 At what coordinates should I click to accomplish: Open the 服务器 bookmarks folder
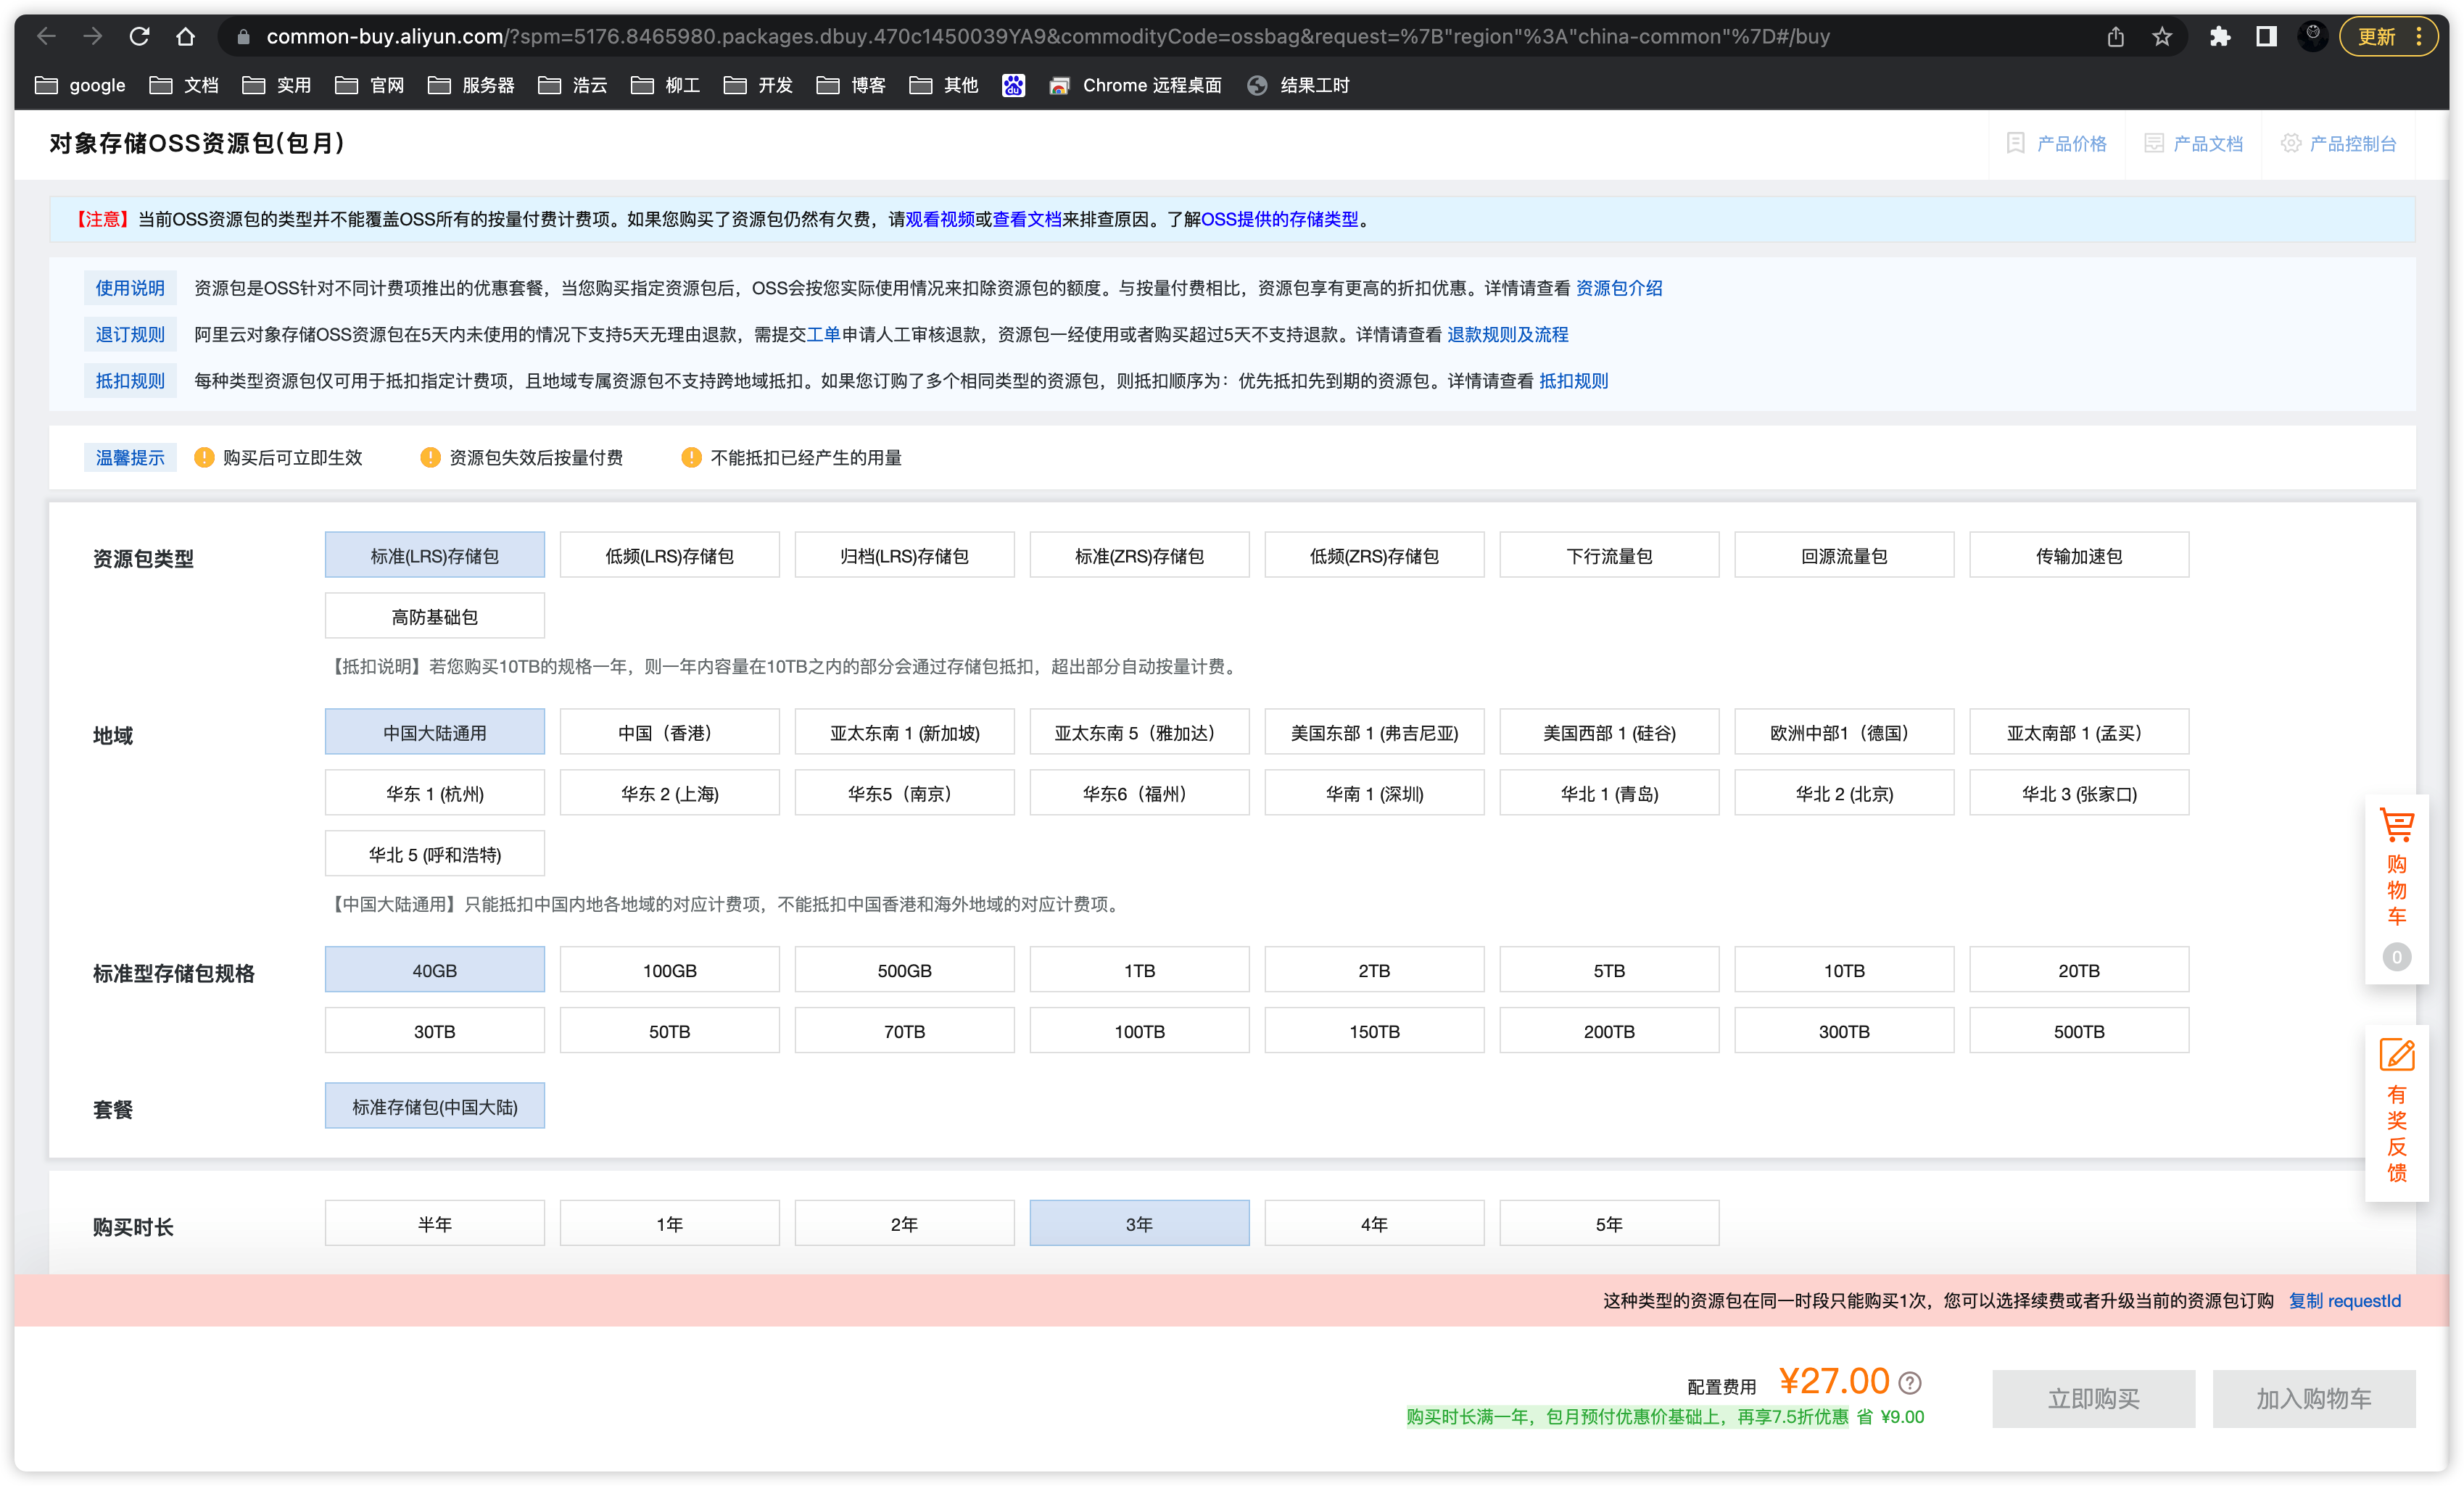[x=471, y=86]
